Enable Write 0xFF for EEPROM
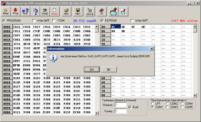Viewport: 201px width, 122px height. (x=132, y=20)
